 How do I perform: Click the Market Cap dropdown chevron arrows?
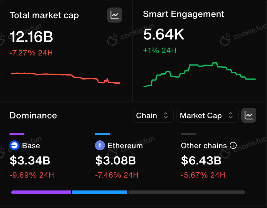click(x=231, y=115)
